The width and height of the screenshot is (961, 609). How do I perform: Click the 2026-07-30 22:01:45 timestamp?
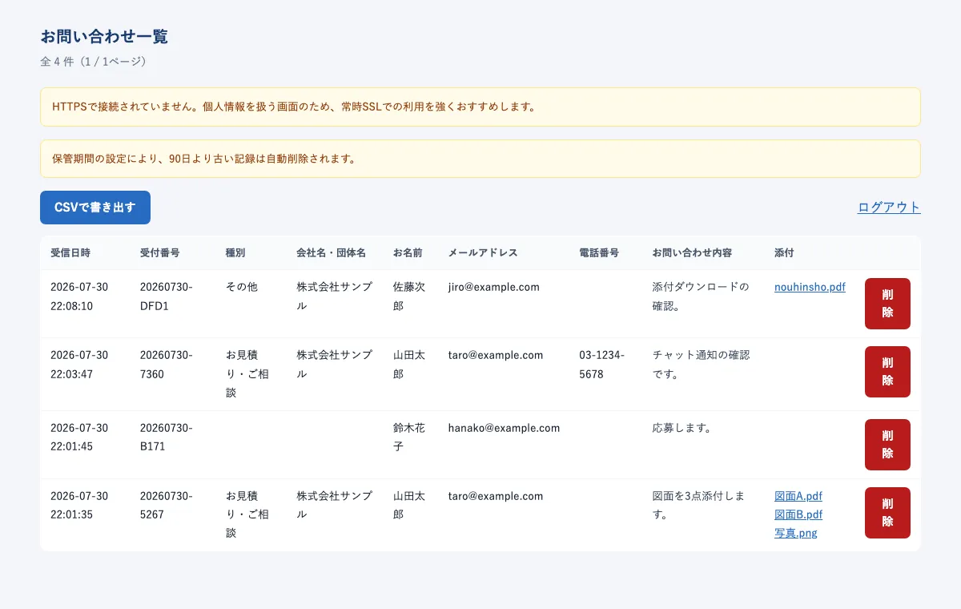coord(79,438)
